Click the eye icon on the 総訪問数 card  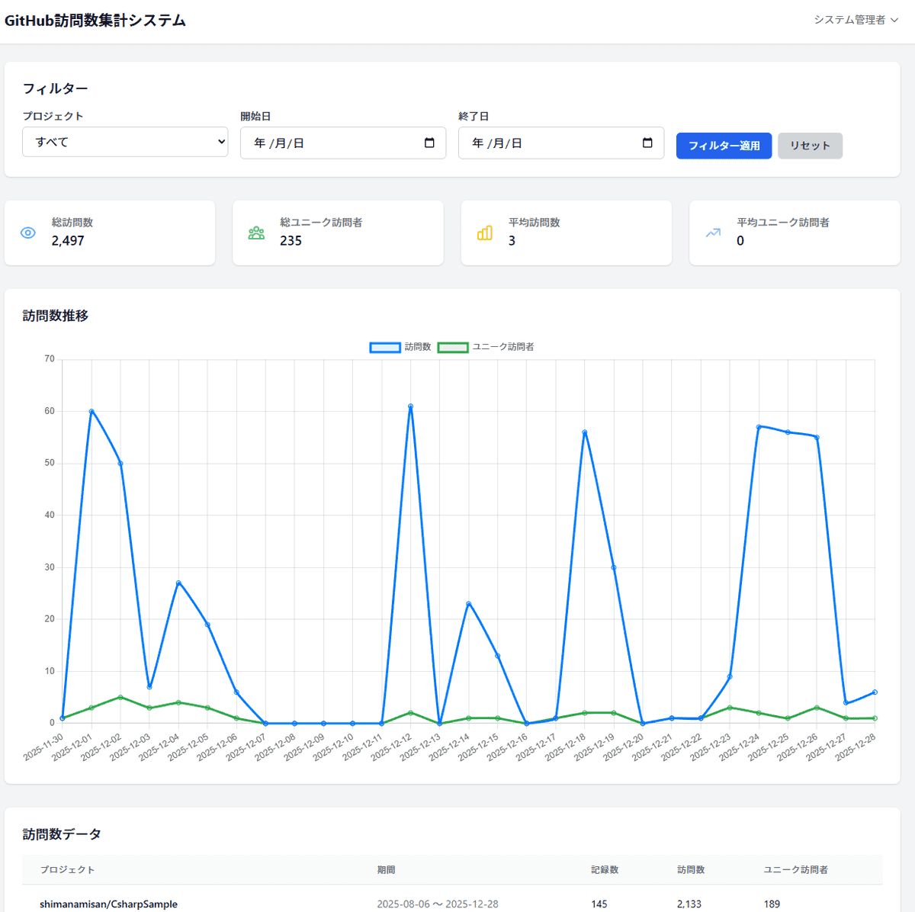[x=27, y=233]
